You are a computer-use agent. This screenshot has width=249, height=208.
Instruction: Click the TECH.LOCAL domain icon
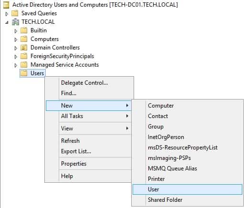[15, 22]
